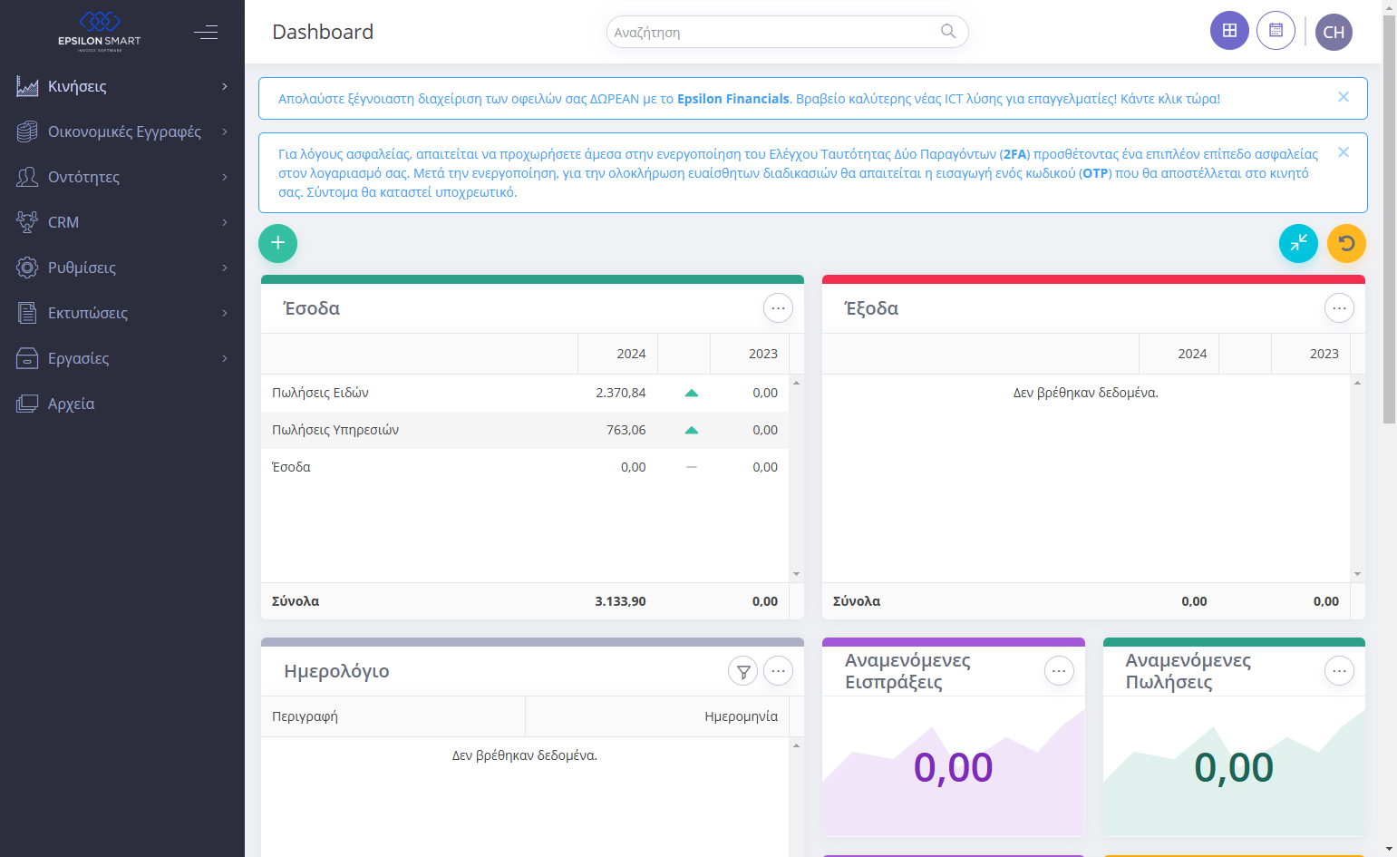The image size is (1397, 857).
Task: Open options menu of Έσοδα widget
Action: coord(778,308)
